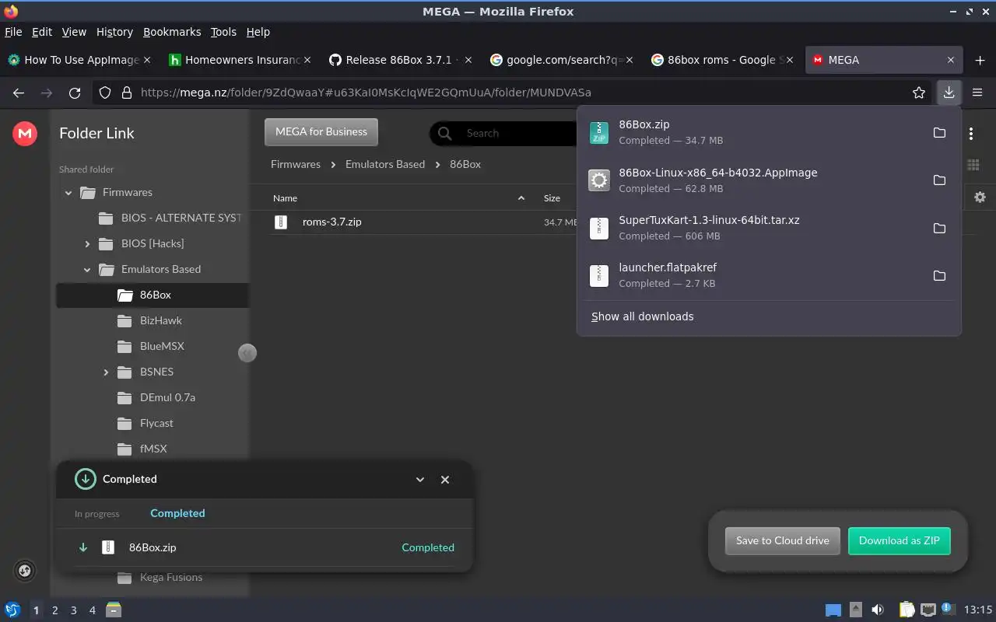996x622 pixels.
Task: Bookmark this page with star icon
Action: tap(919, 93)
